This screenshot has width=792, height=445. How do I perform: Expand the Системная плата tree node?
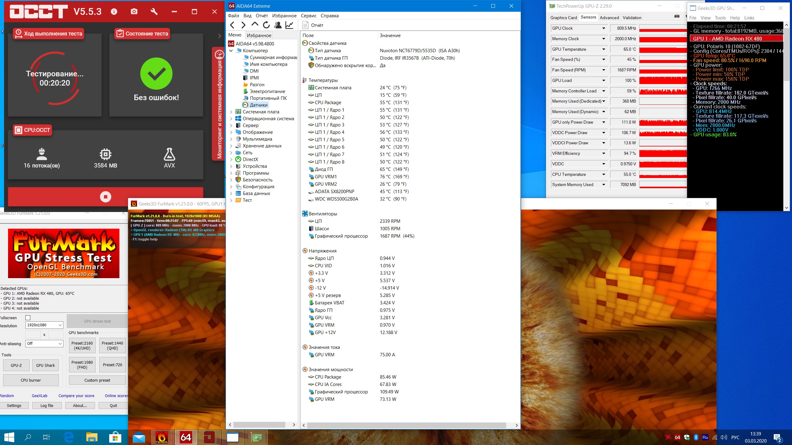(x=231, y=112)
